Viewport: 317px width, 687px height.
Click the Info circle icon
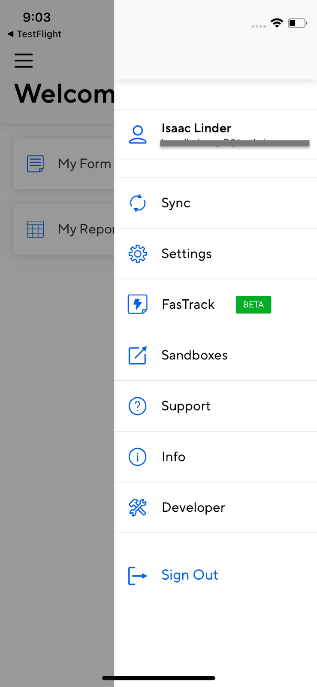[x=138, y=457]
